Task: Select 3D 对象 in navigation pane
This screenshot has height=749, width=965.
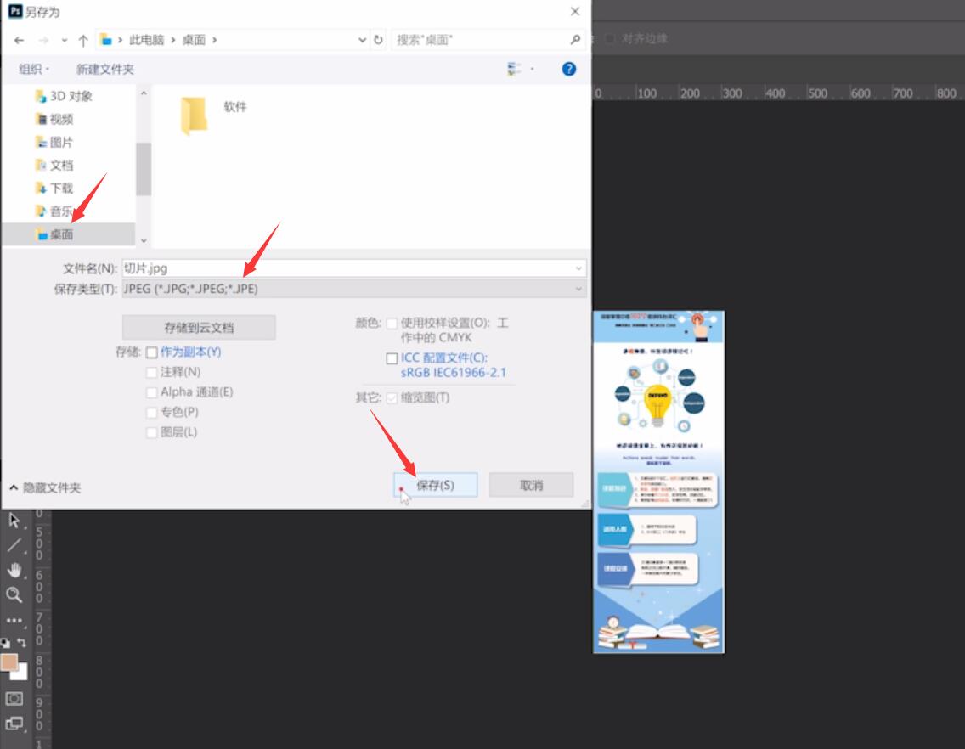Action: tap(64, 96)
